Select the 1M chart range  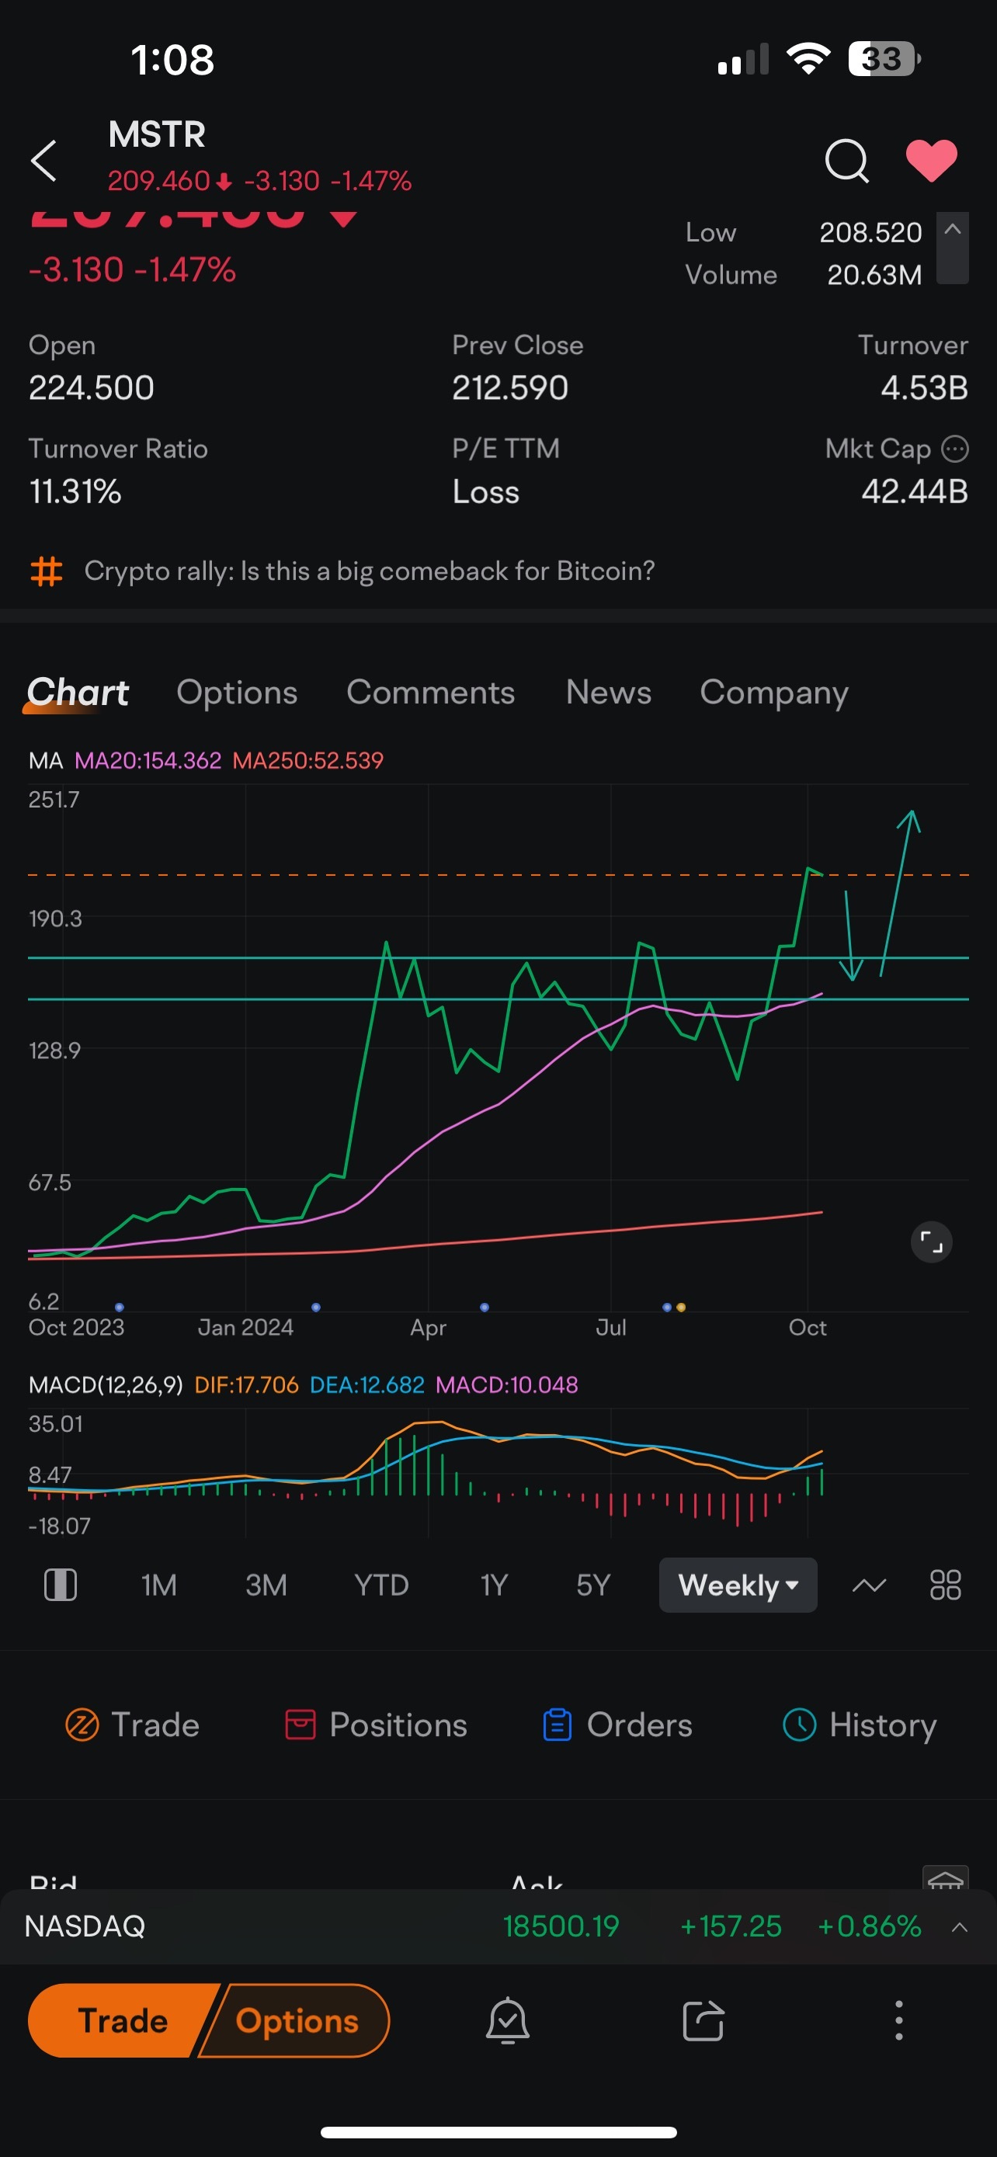pyautogui.click(x=159, y=1585)
